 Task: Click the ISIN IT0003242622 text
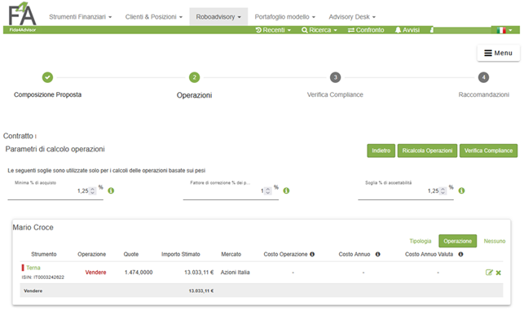(42, 277)
